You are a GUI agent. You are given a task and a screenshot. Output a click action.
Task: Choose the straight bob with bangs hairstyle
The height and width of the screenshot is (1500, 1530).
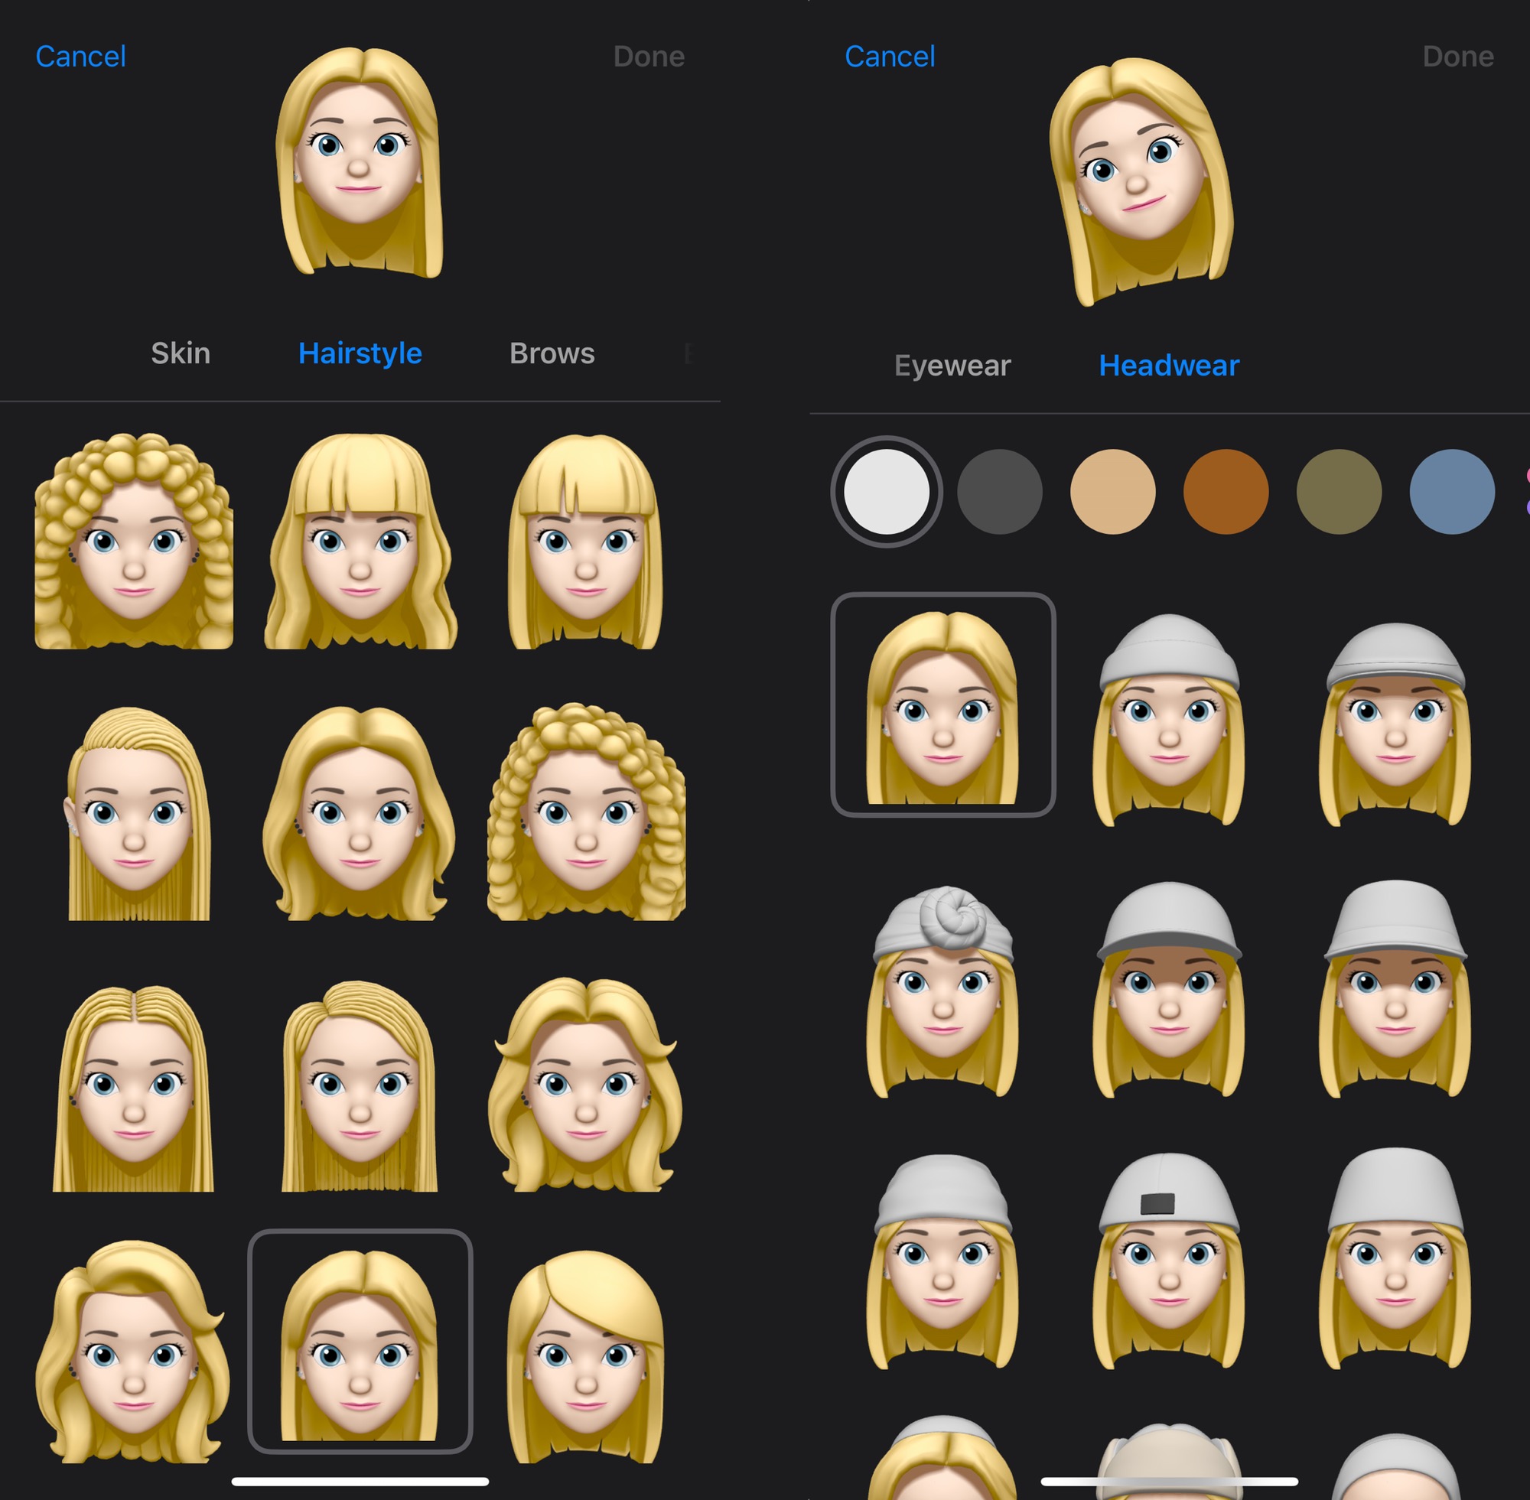point(585,542)
